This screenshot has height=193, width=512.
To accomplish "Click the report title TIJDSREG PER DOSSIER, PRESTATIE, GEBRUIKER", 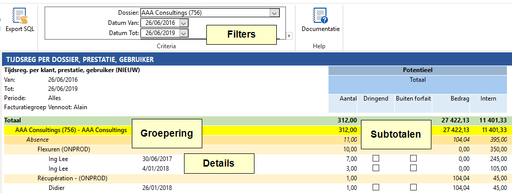I will [x=80, y=59].
